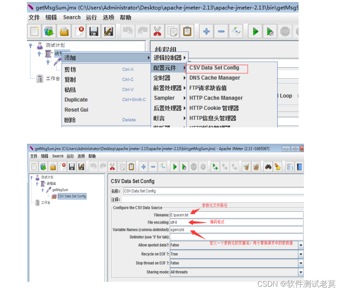Open Sharing mode dropdown
Image resolution: width=342 pixels, height=292 pixels.
(301, 272)
